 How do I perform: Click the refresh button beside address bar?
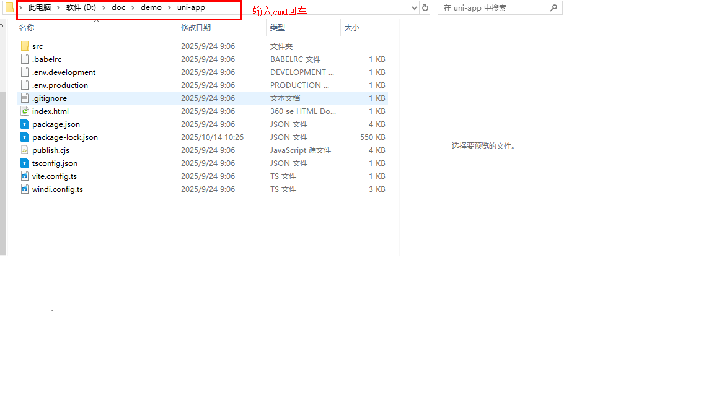[x=425, y=8]
